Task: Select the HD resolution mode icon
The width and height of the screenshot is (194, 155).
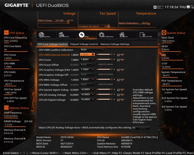Action: coord(155,7)
